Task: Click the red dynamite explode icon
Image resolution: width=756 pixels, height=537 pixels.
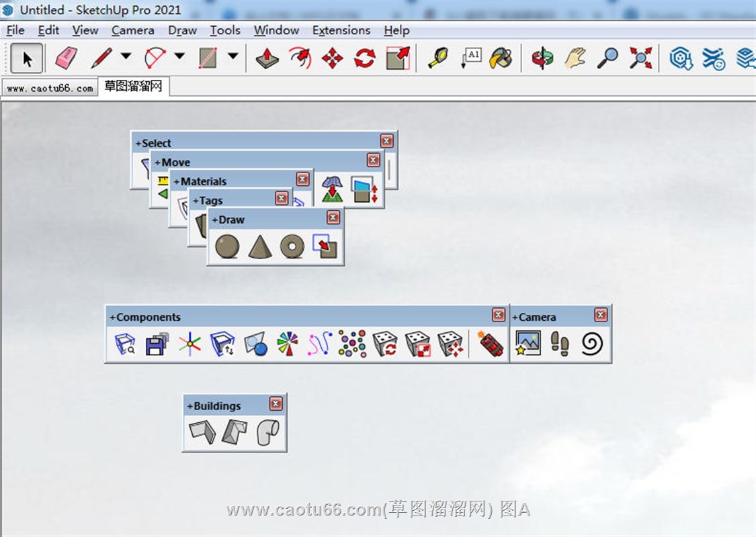Action: [491, 344]
